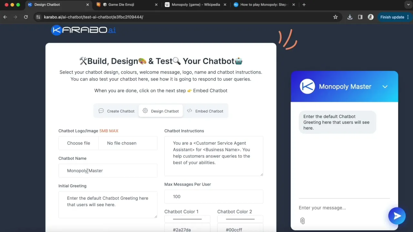This screenshot has height=232, width=413.
Task: Go forward to next page
Action: click(x=15, y=17)
